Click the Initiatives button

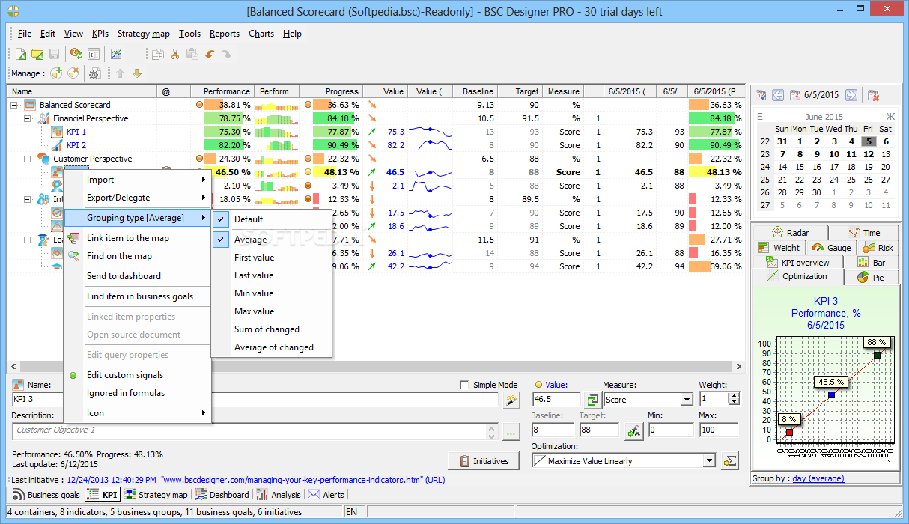pyautogui.click(x=484, y=461)
